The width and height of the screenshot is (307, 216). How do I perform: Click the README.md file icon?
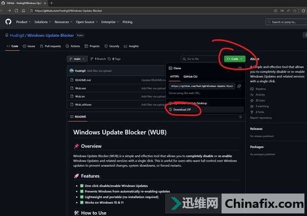[72, 80]
